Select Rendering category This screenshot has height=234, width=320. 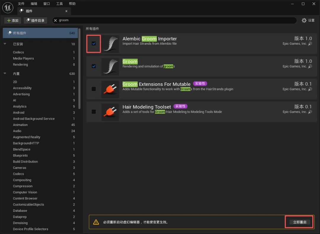[x=40, y=65]
